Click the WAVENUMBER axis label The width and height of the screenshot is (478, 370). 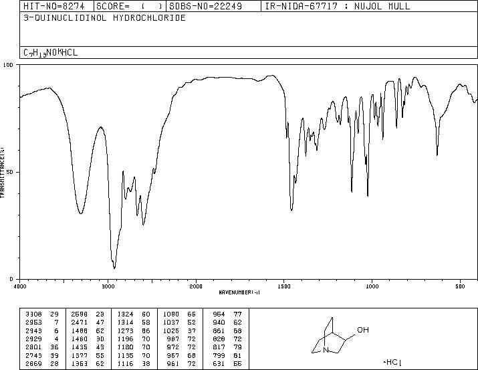point(239,292)
